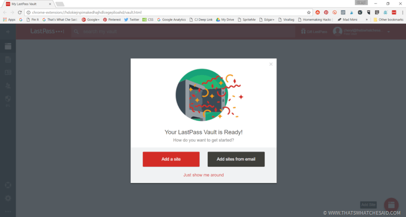
Task: Click the LastPass extension icon in toolbar
Action: tap(394, 12)
